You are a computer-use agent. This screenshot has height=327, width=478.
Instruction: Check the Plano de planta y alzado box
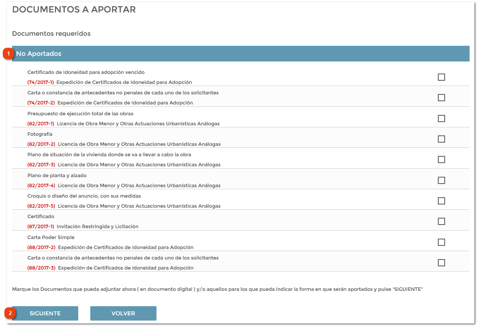pos(441,180)
